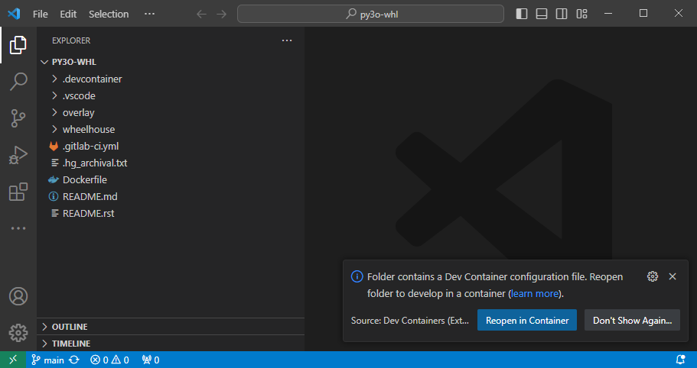This screenshot has width=697, height=368.
Task: Open the Dockerfile
Action: tap(171, 180)
